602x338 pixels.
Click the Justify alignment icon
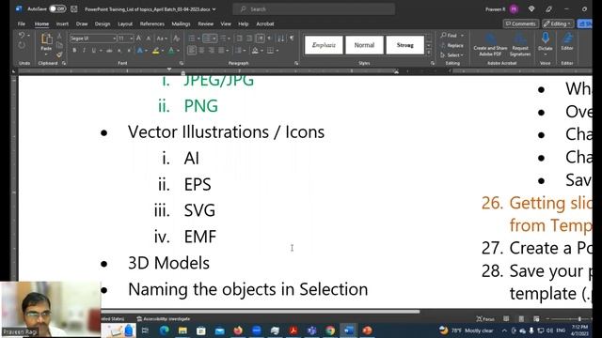(x=221, y=51)
